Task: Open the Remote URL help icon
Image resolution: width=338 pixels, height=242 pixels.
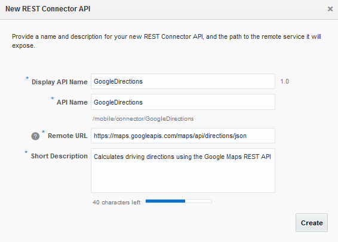Action: 35,136
